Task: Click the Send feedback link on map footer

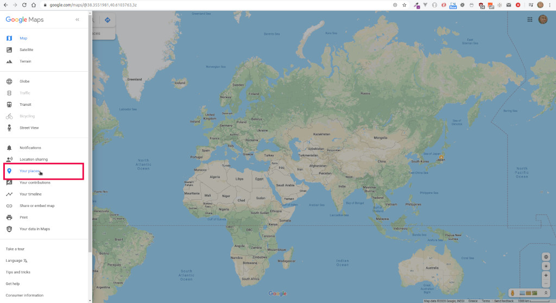Action: [503, 301]
